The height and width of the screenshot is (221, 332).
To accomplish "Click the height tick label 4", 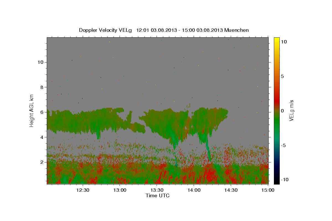I will tap(42, 137).
